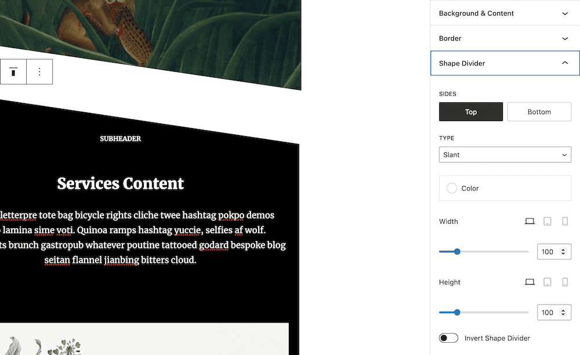Open block options via three-dot icon
This screenshot has width=580, height=355.
pyautogui.click(x=38, y=71)
